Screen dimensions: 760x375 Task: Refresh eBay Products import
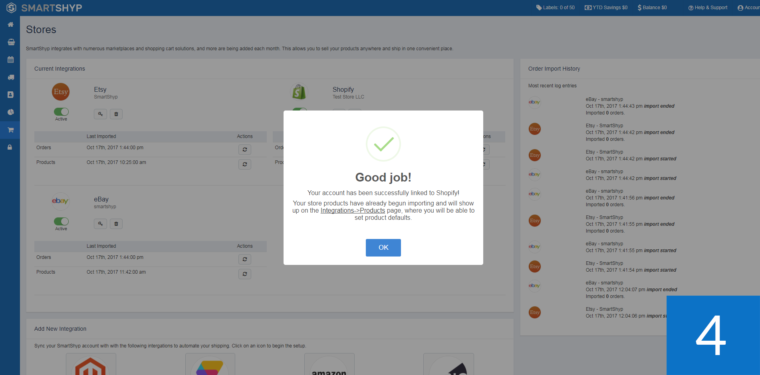click(244, 274)
